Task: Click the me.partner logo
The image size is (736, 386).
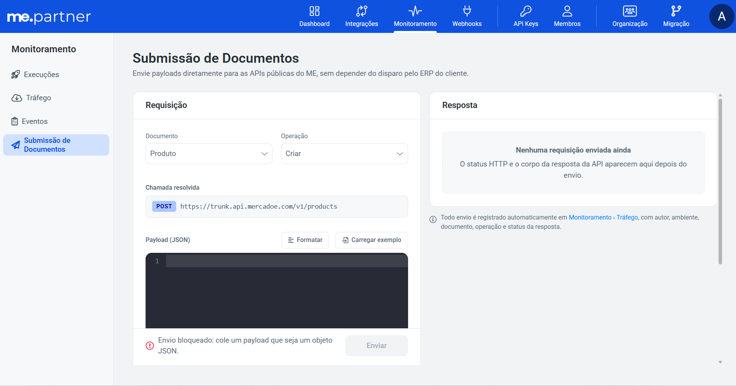Action: pyautogui.click(x=49, y=17)
